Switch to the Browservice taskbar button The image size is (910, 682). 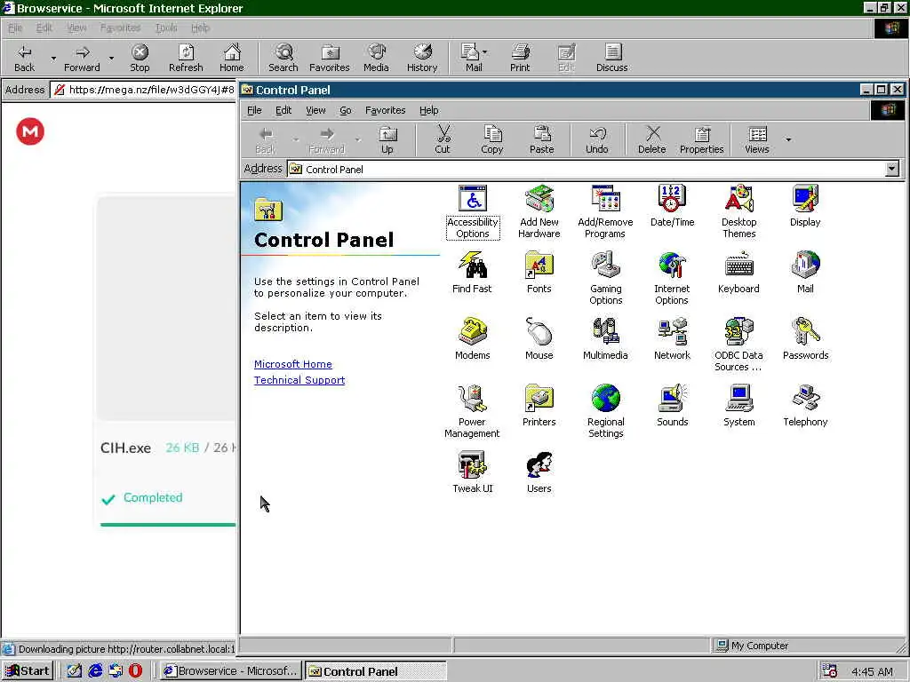click(x=231, y=671)
